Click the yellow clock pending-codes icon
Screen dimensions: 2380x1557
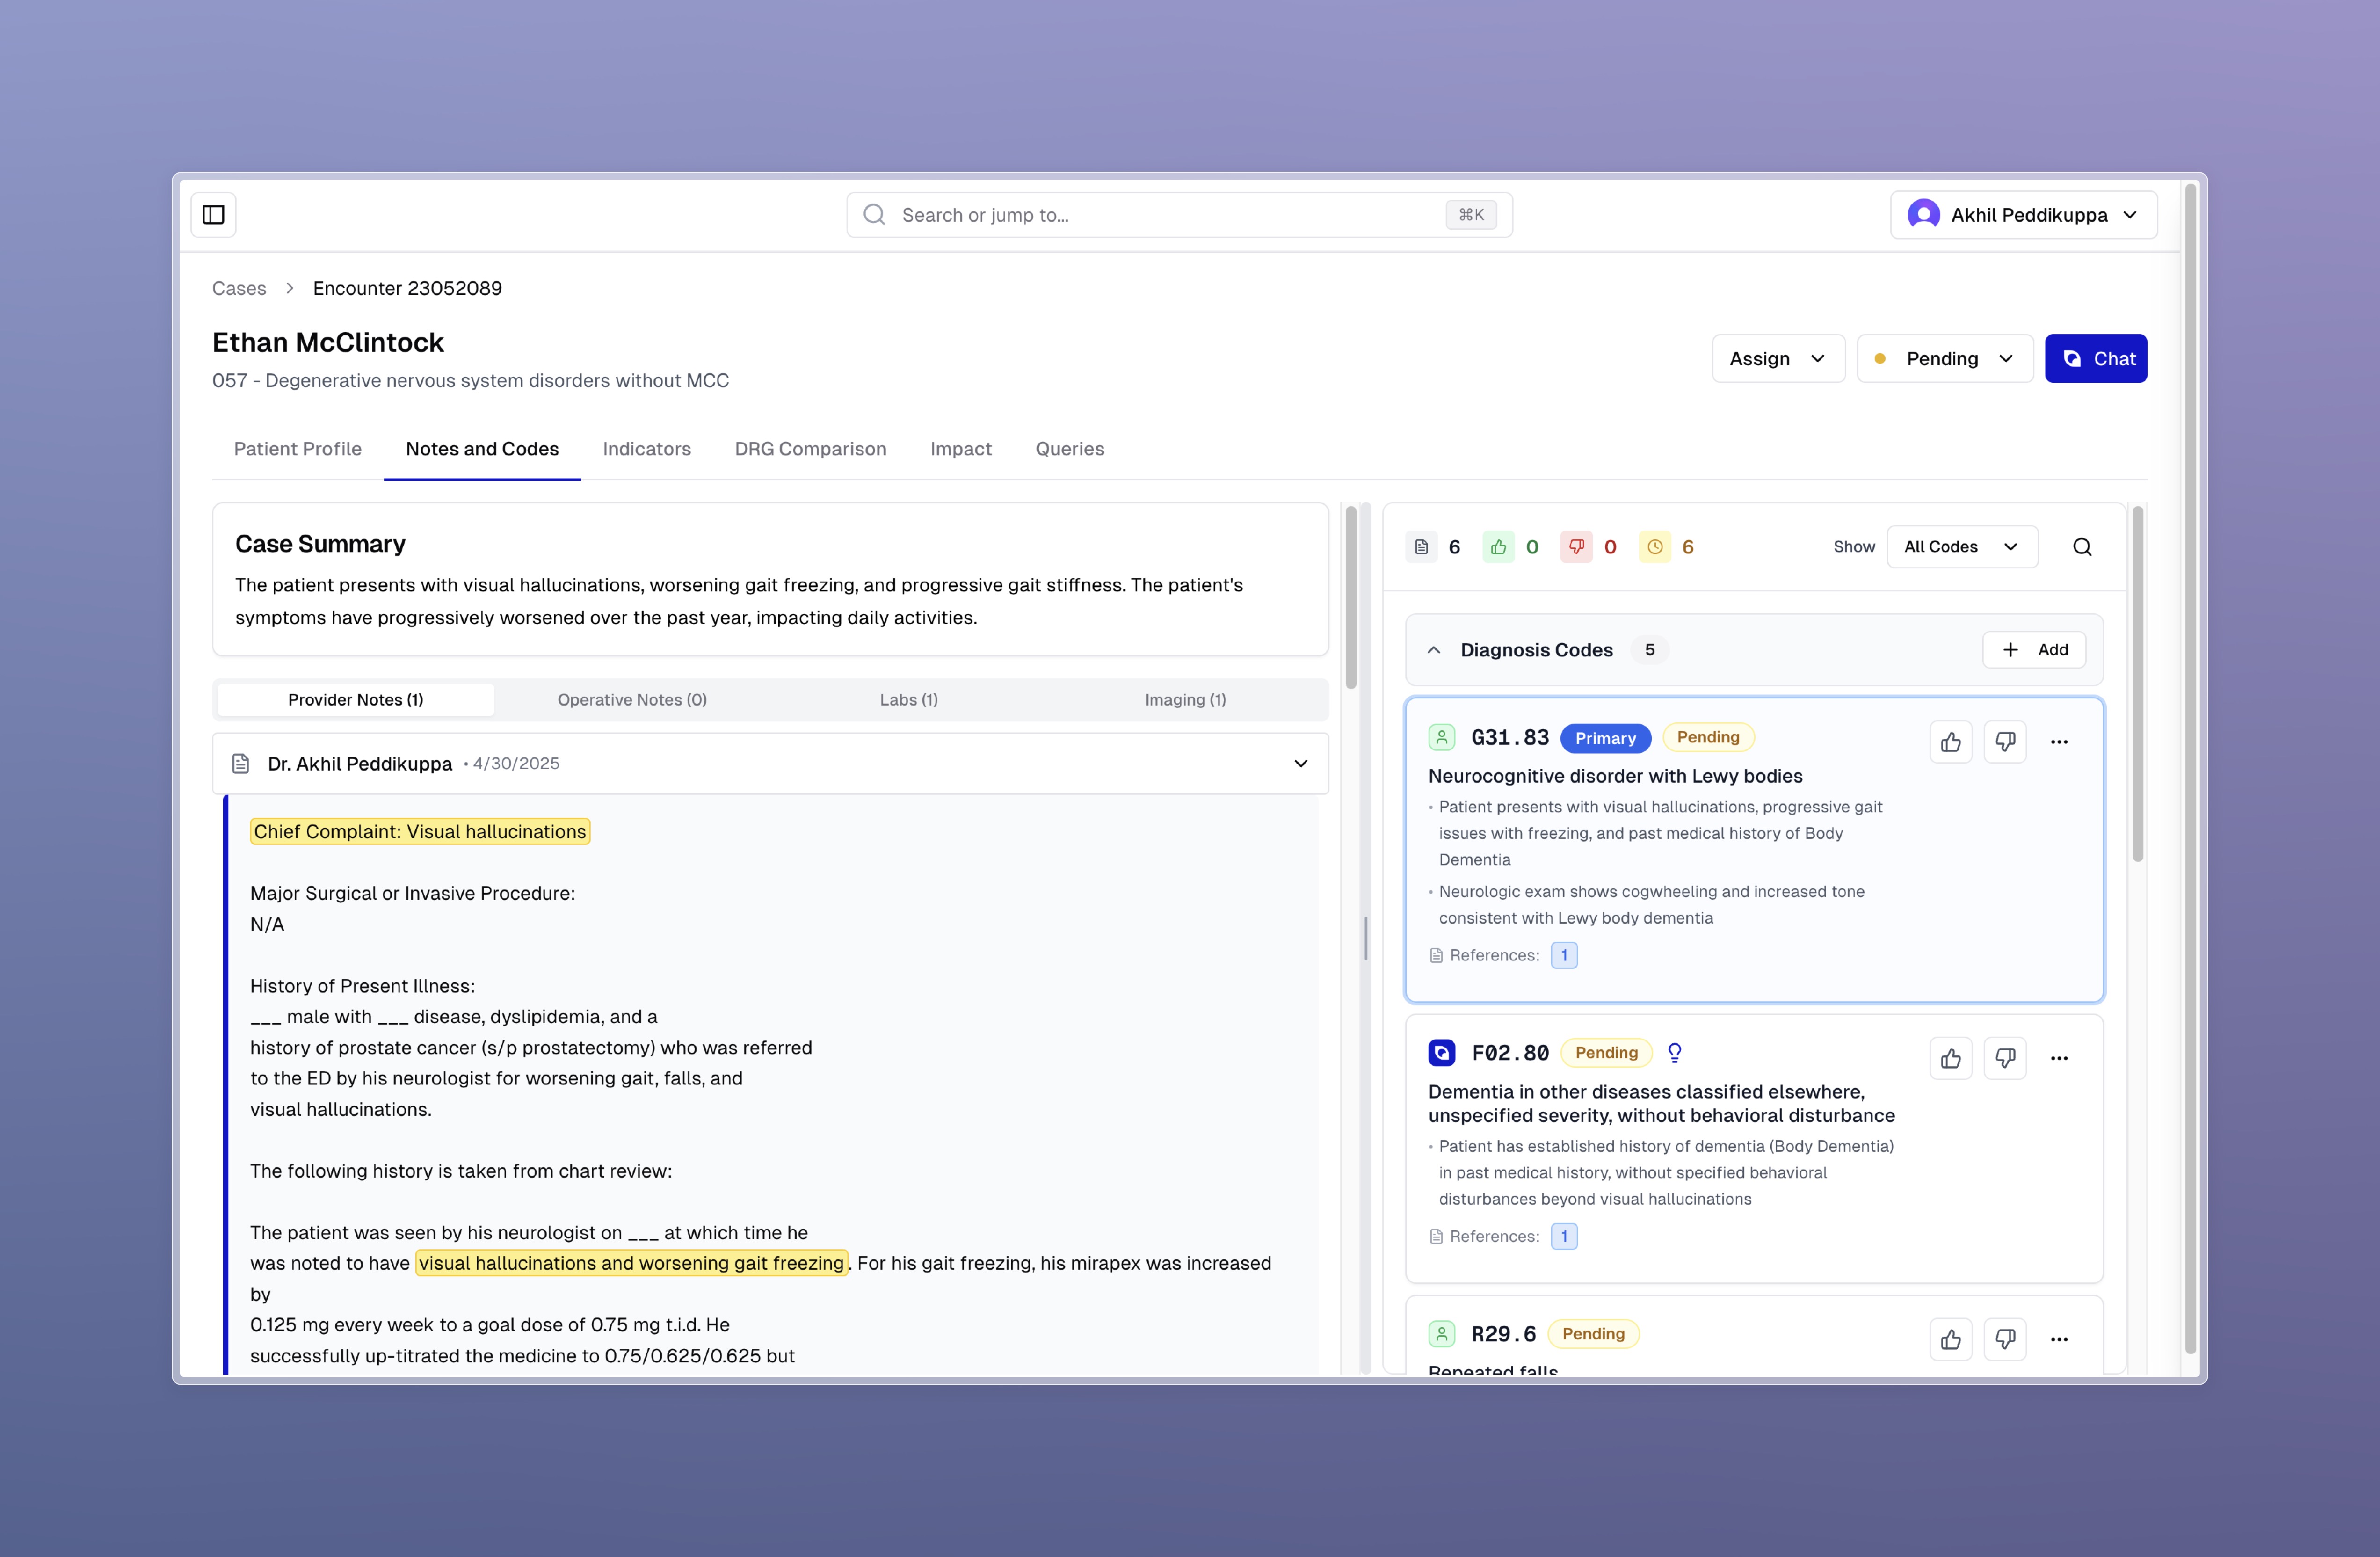1655,547
